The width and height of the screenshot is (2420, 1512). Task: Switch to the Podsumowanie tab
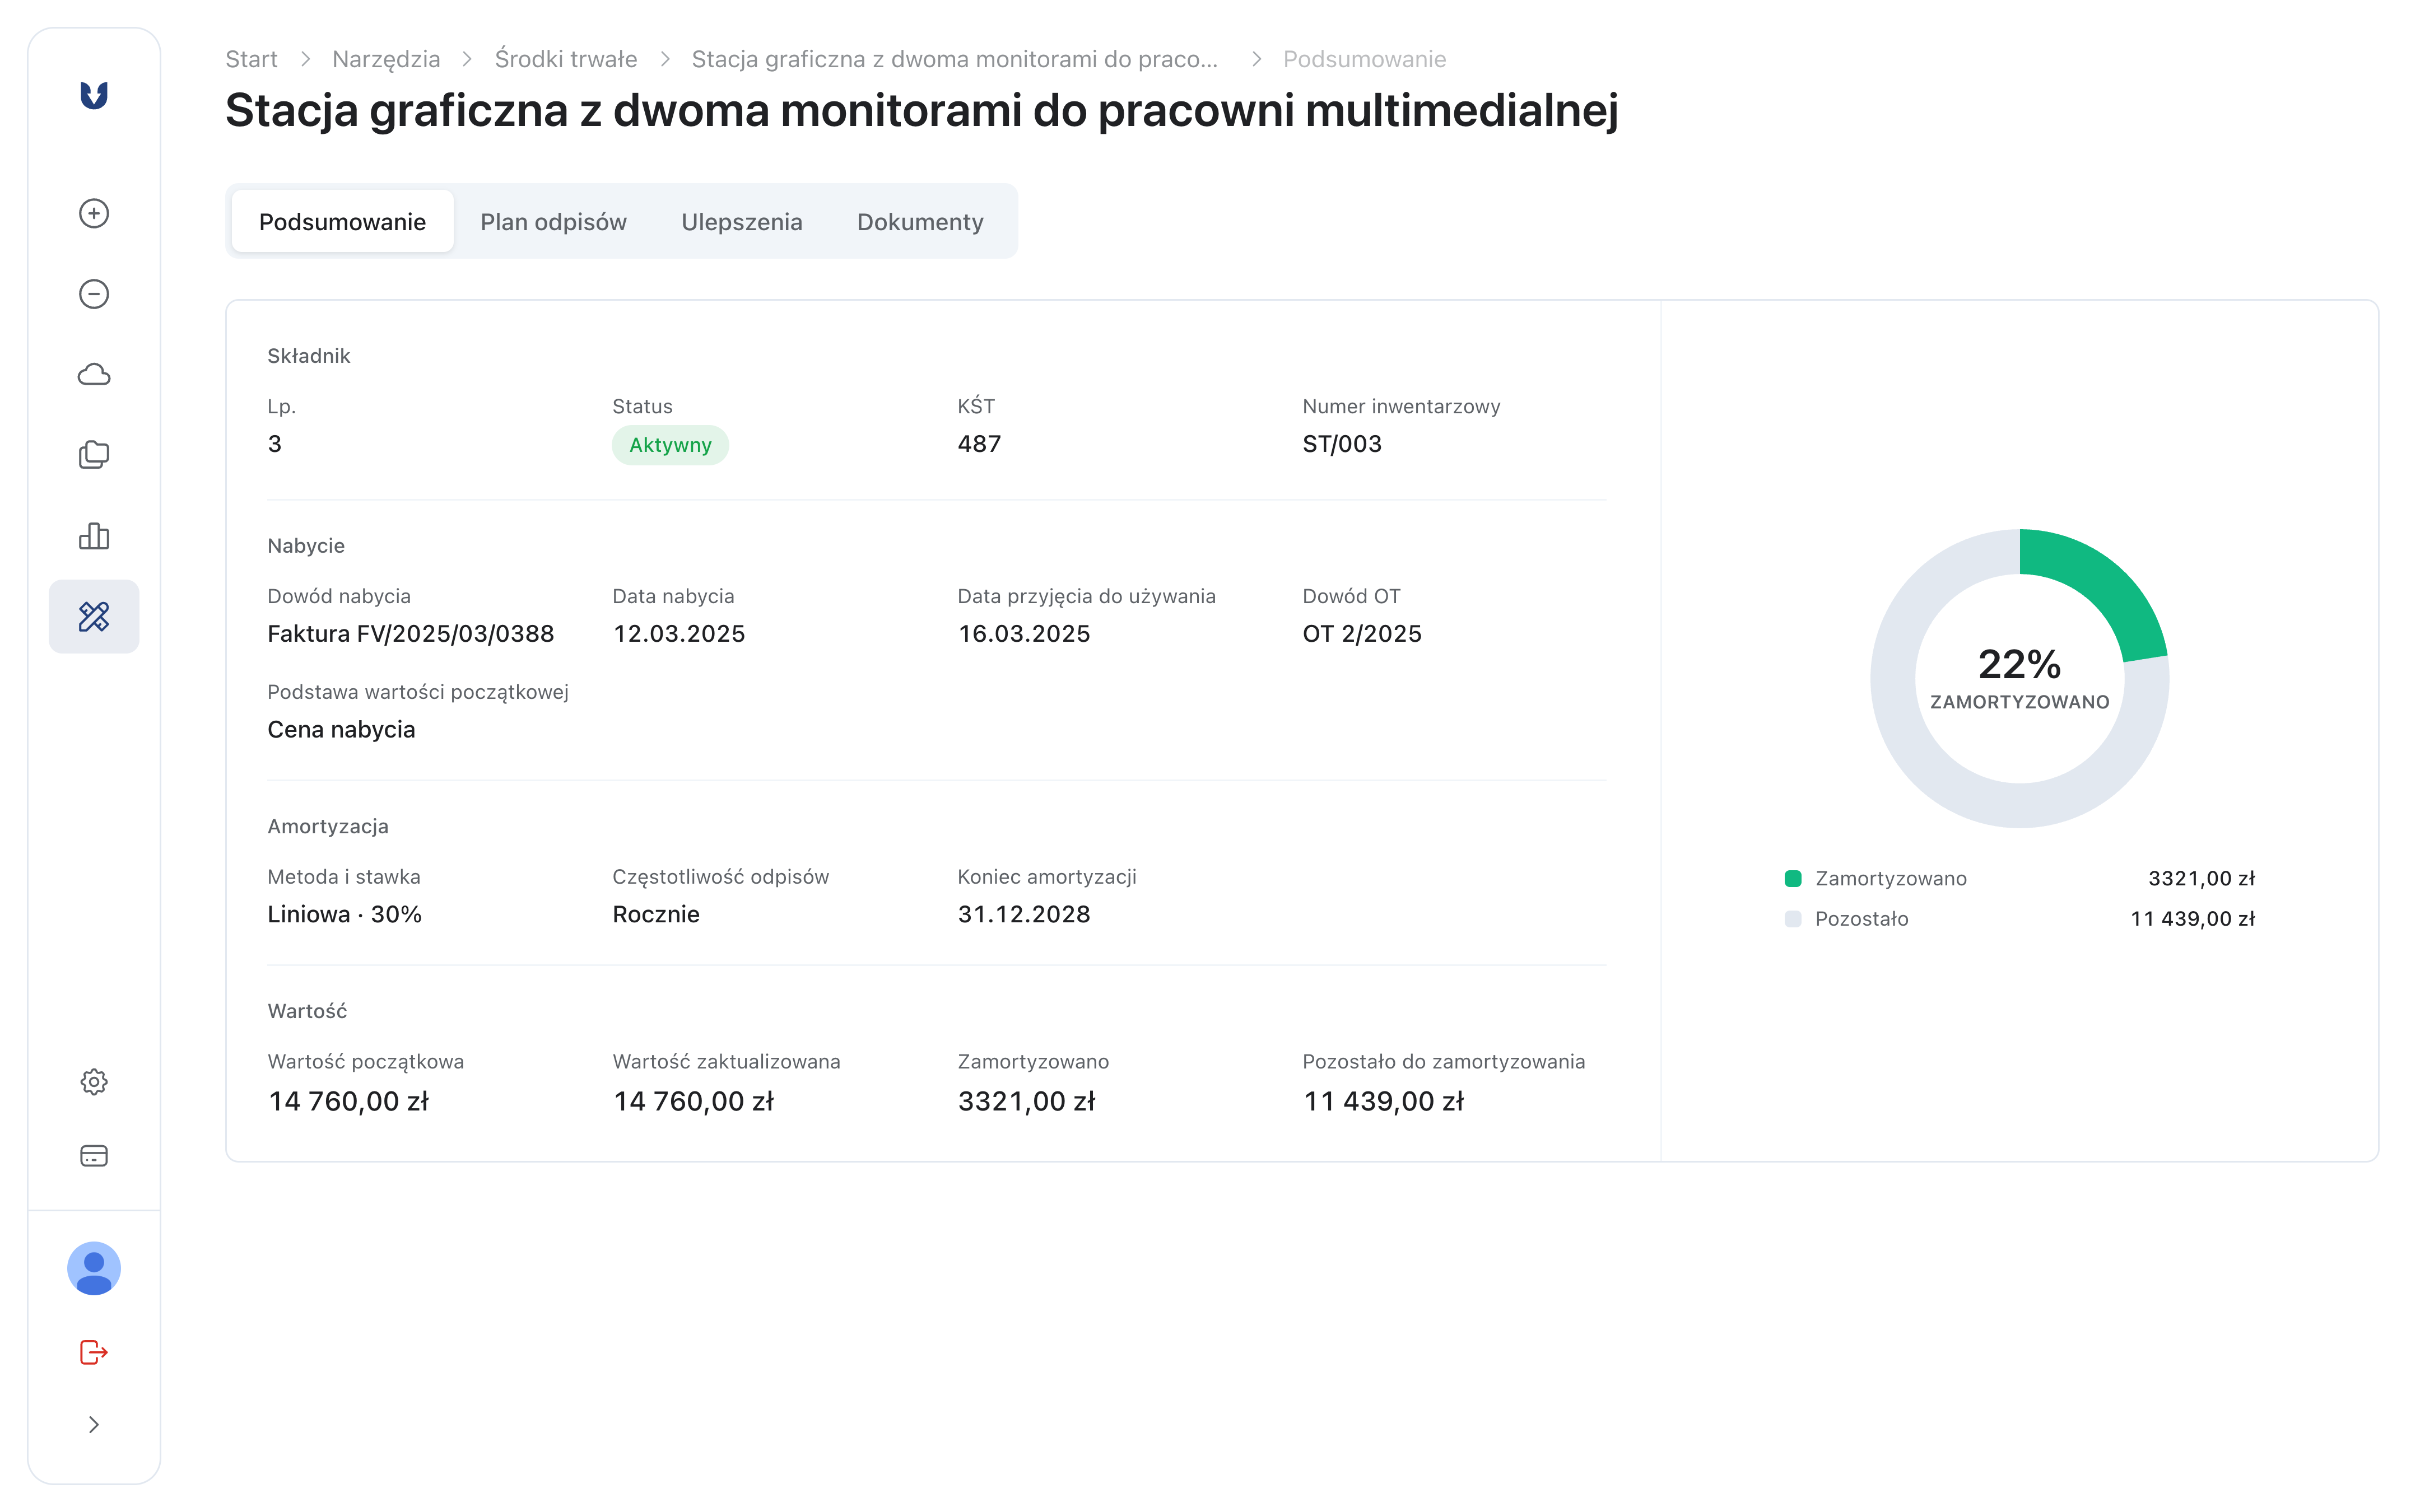coord(342,221)
